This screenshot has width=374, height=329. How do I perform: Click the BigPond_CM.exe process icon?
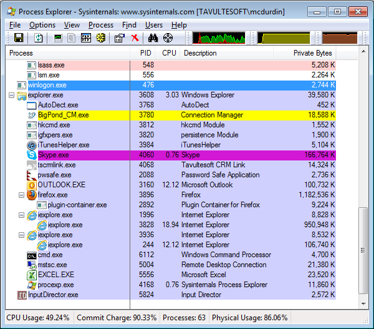[32, 115]
